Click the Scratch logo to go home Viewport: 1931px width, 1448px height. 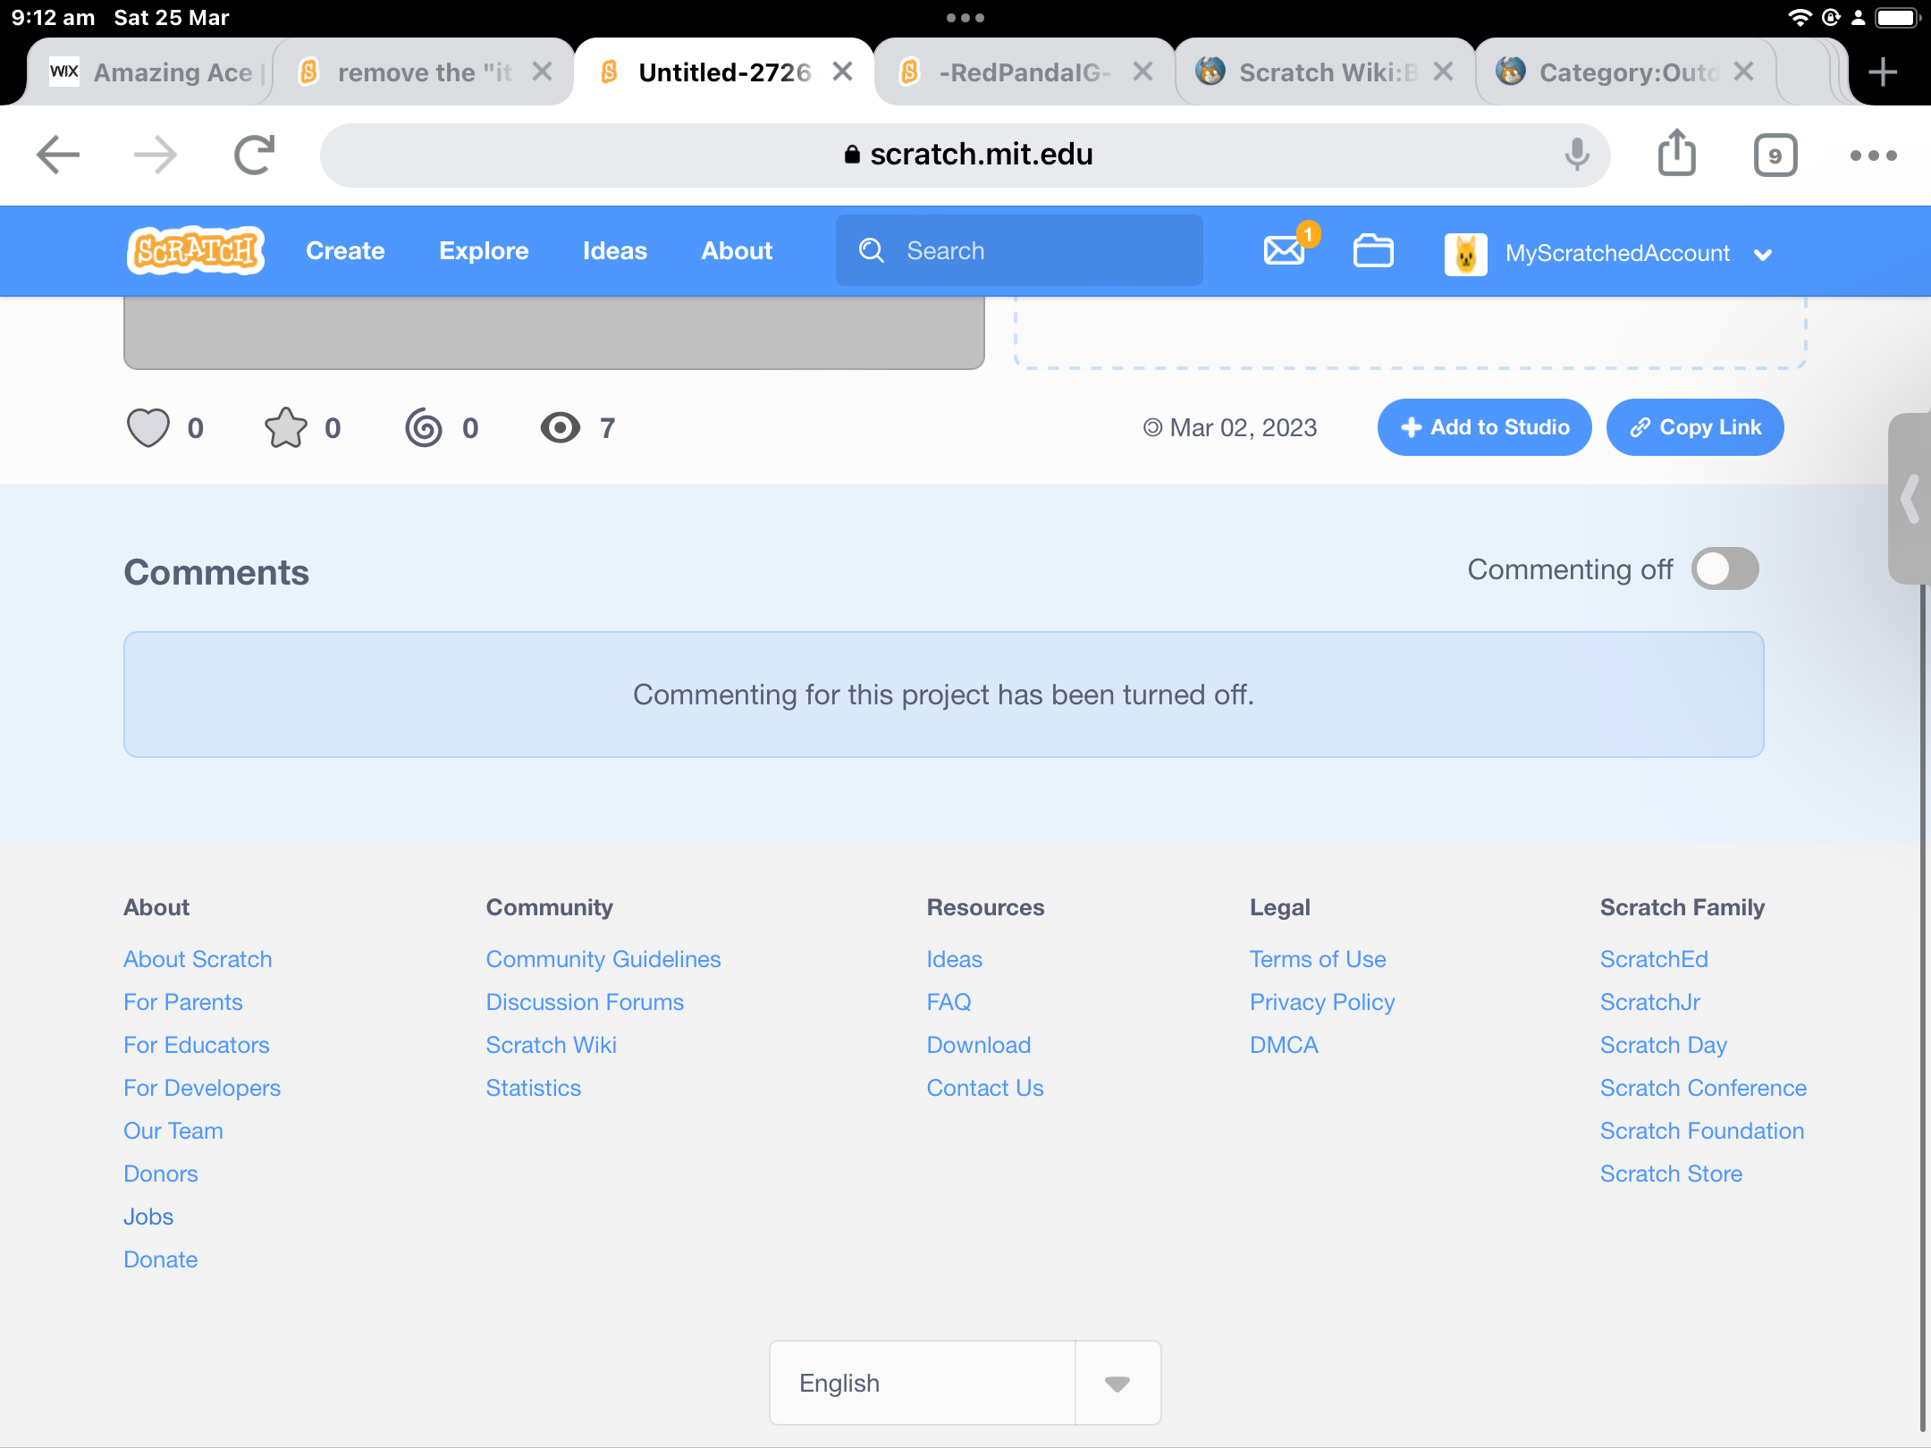[195, 250]
